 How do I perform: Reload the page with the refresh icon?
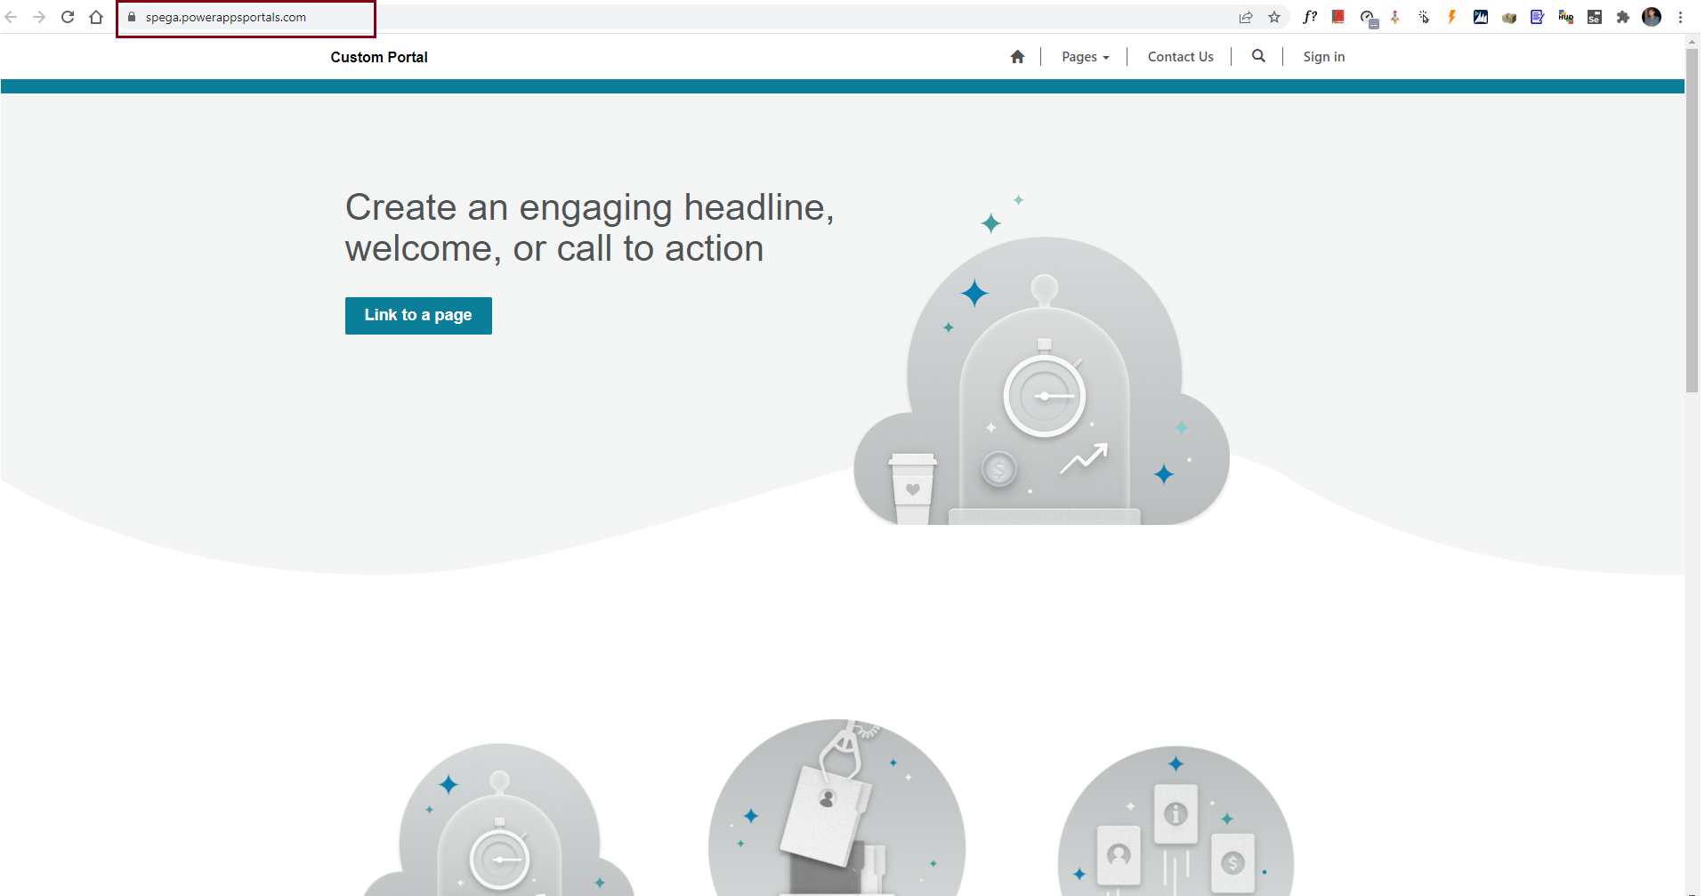68,17
